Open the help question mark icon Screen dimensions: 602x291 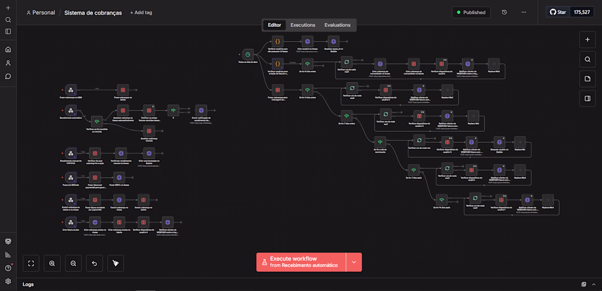point(8,268)
